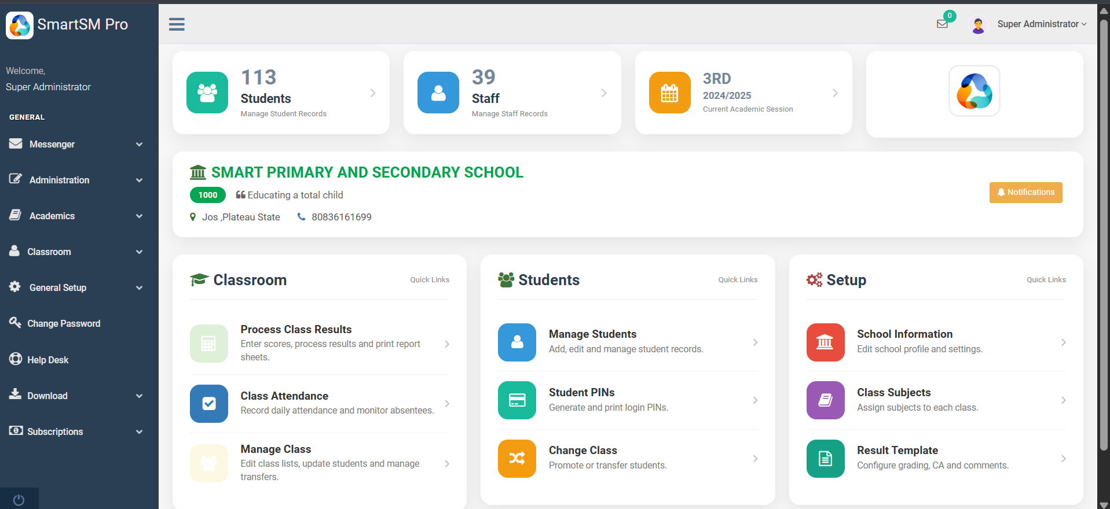The width and height of the screenshot is (1110, 509).
Task: Click the School Information red building icon
Action: 826,342
